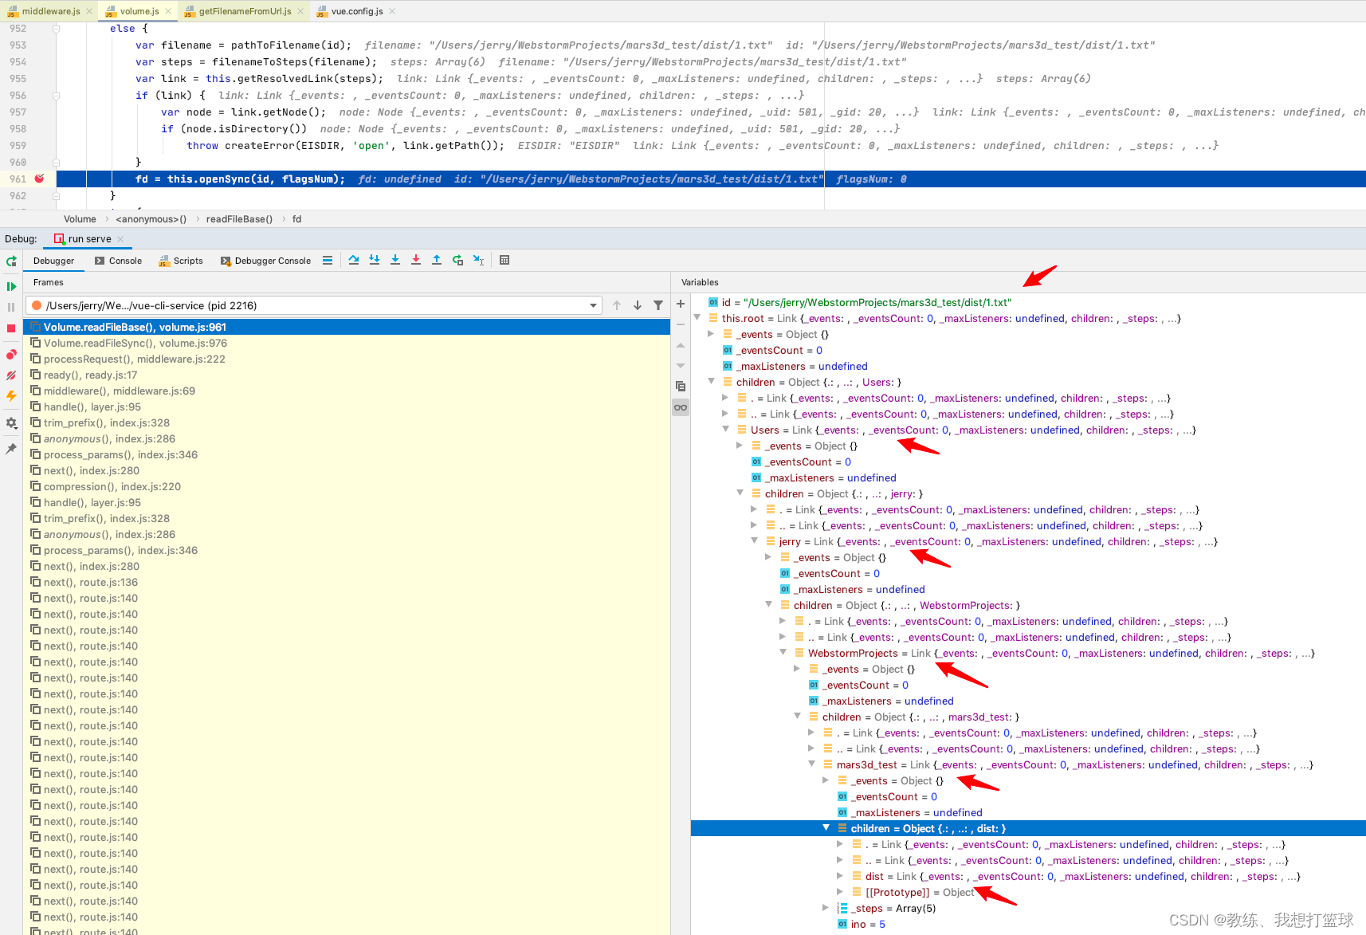
Task: Open the view breakpoints dialog
Action: [x=11, y=355]
